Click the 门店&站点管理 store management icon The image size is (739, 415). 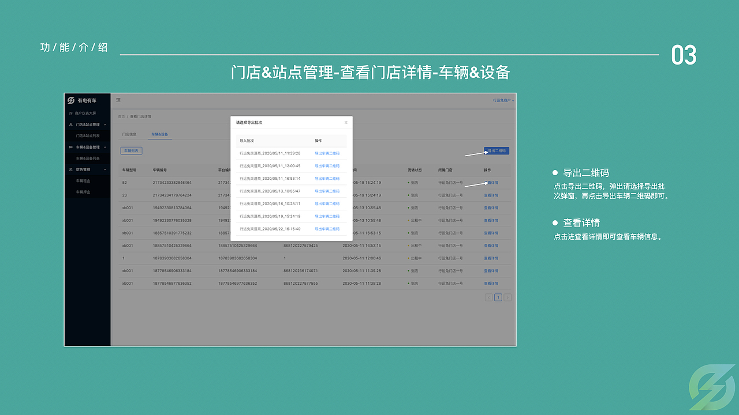[x=70, y=124]
